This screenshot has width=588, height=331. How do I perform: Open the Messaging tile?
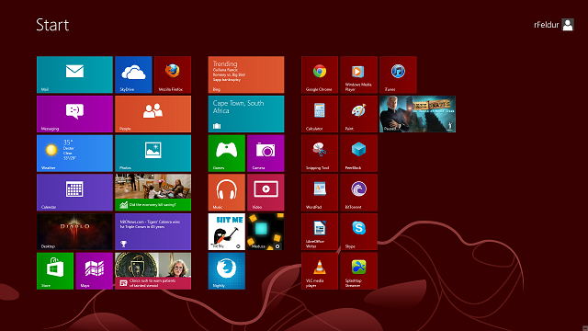[x=74, y=114]
